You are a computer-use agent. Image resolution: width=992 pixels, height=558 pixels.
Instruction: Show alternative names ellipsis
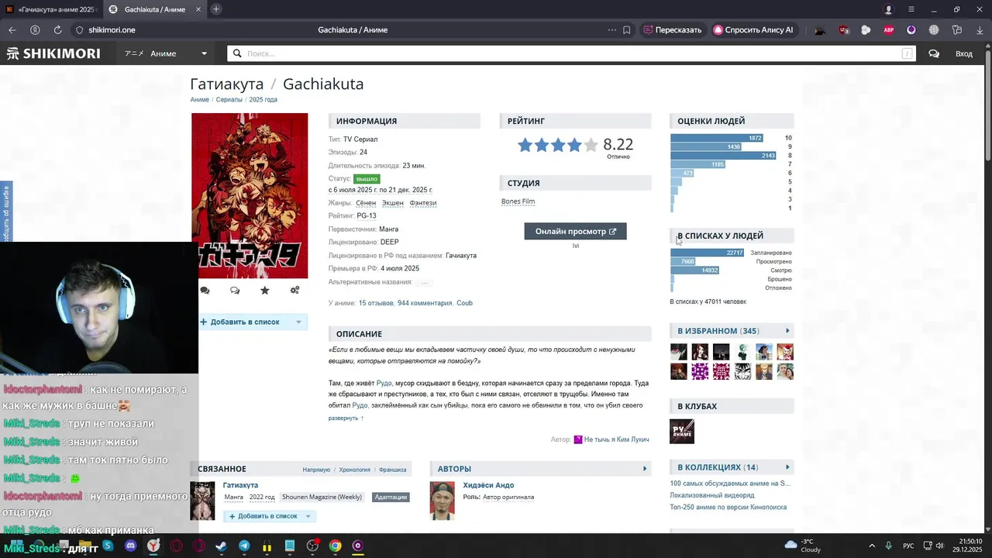tap(425, 282)
